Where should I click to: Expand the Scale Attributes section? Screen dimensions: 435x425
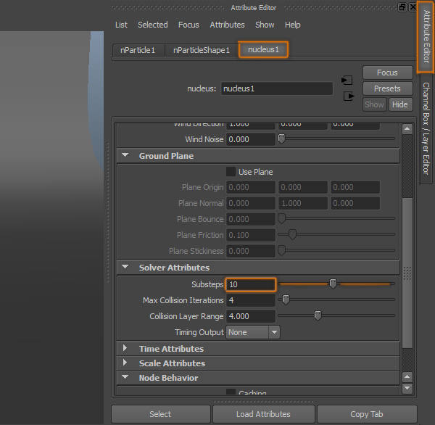pyautogui.click(x=125, y=363)
